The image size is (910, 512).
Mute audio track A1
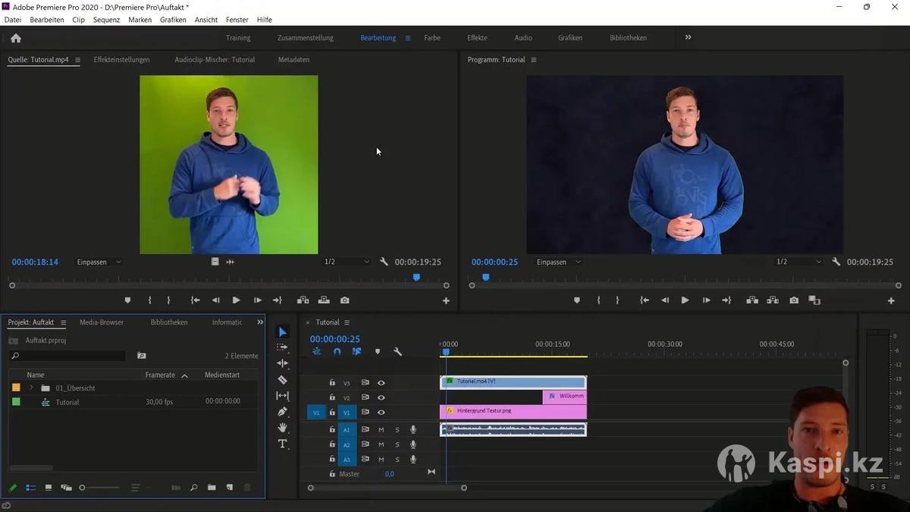(381, 430)
